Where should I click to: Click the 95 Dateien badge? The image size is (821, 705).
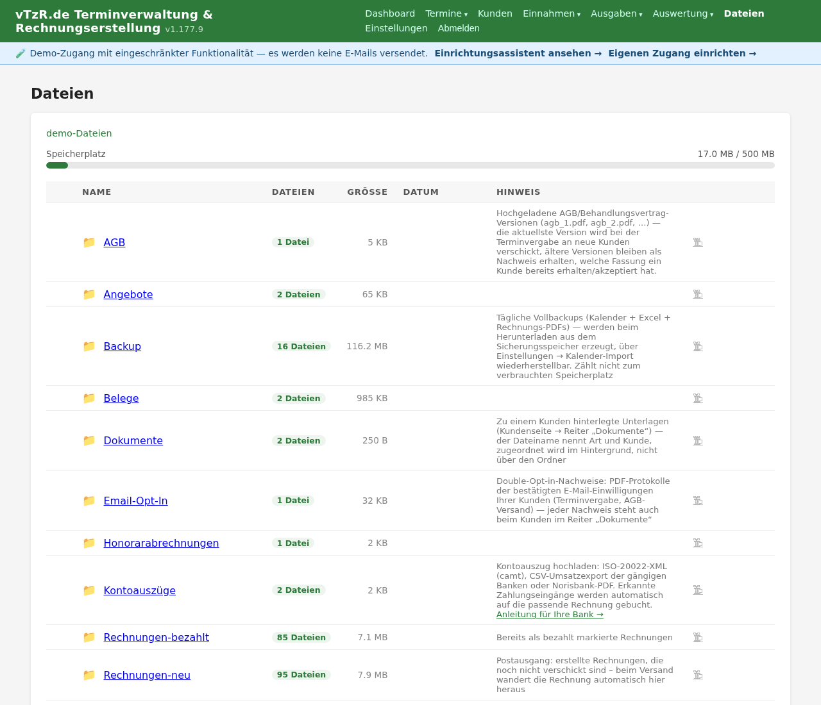[x=301, y=675]
